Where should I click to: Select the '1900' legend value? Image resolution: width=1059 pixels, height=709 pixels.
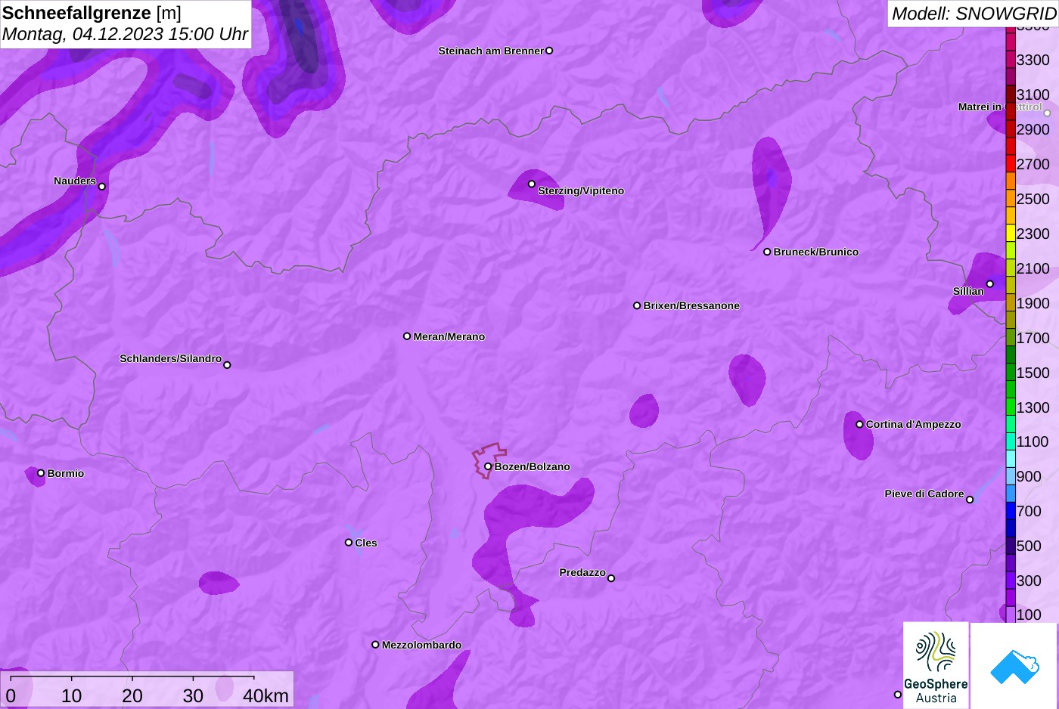1033,303
